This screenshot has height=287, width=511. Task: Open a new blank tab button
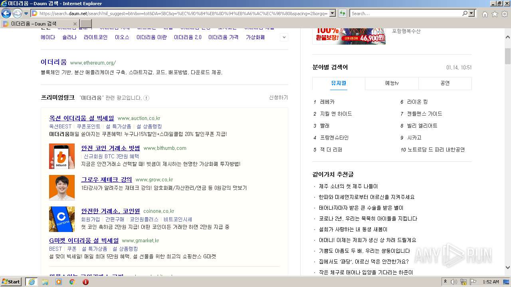tap(86, 24)
